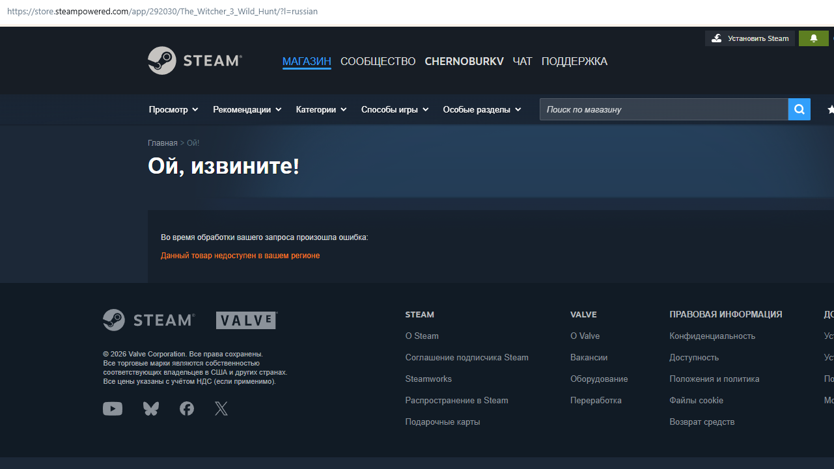The height and width of the screenshot is (469, 834).
Task: Open the Положения и политика link
Action: (714, 379)
